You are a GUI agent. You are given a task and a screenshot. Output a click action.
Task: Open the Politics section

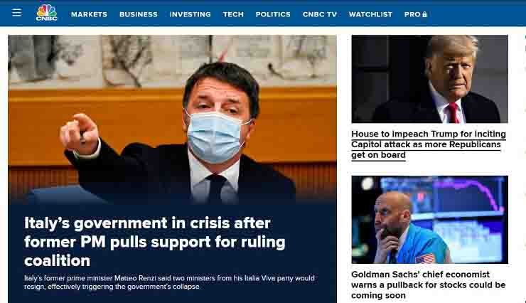click(273, 14)
